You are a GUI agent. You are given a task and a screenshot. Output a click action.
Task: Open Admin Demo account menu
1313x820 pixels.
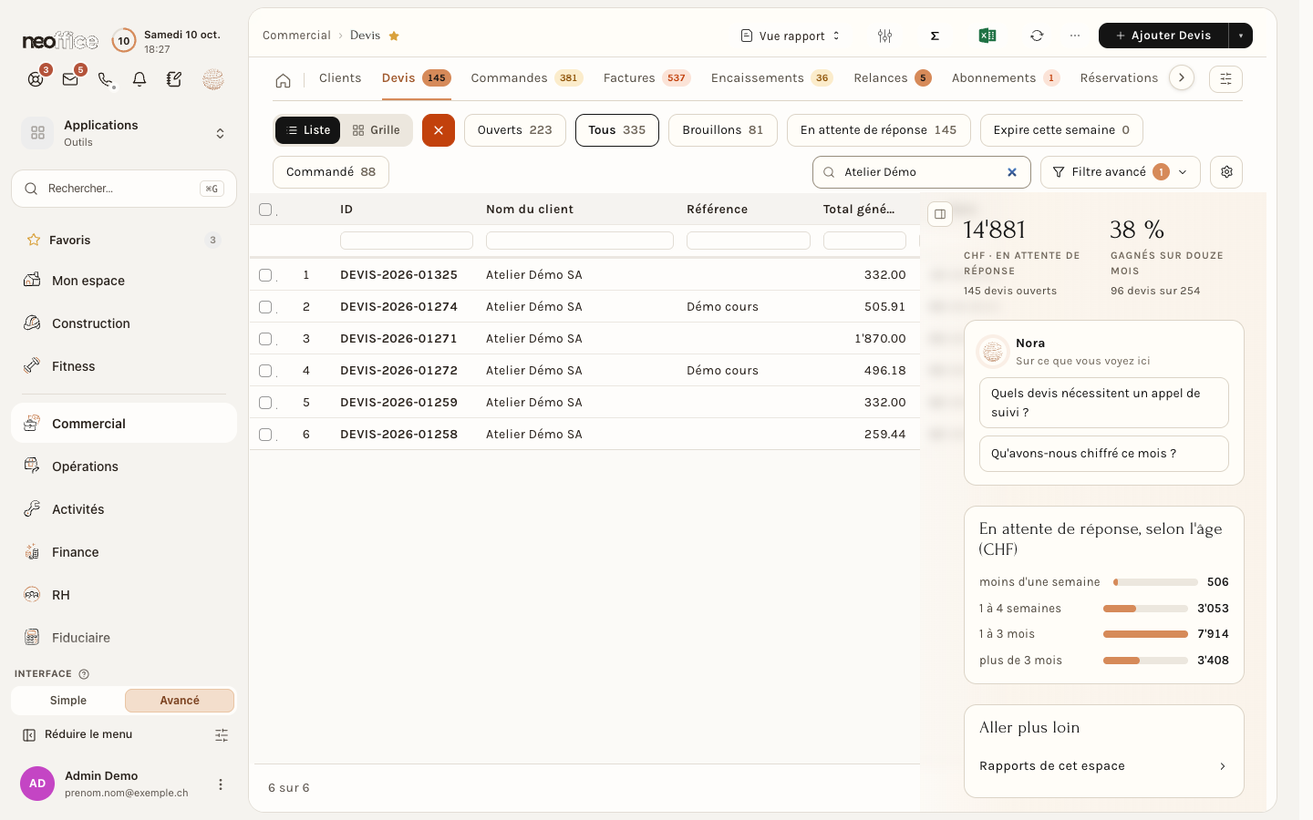click(221, 784)
